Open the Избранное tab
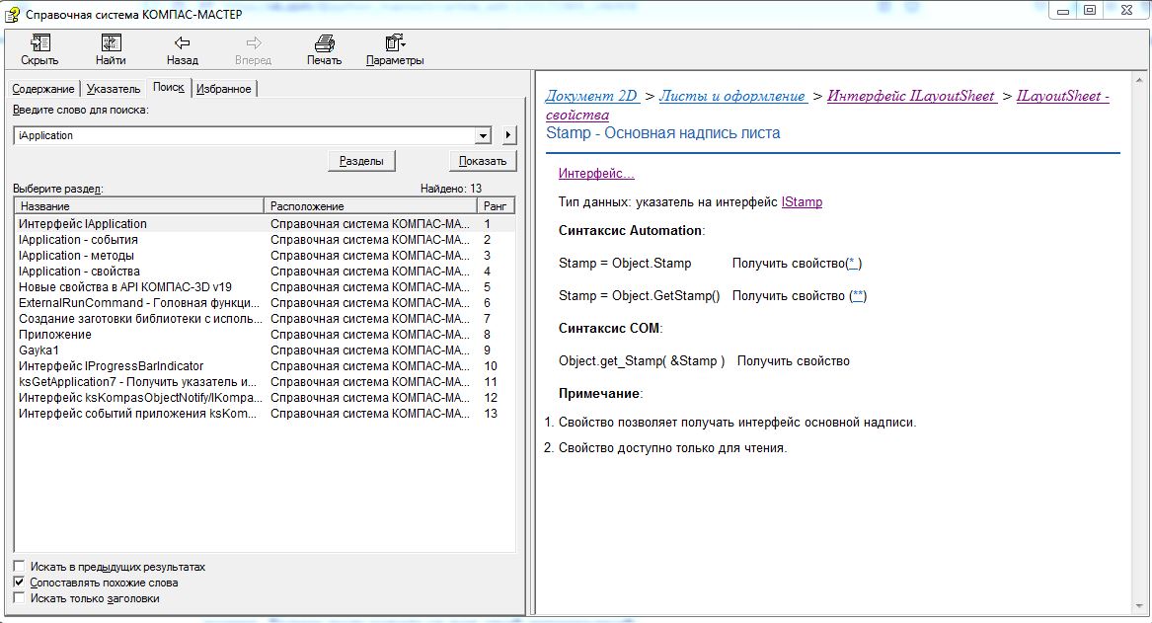The width and height of the screenshot is (1152, 623). 224,89
